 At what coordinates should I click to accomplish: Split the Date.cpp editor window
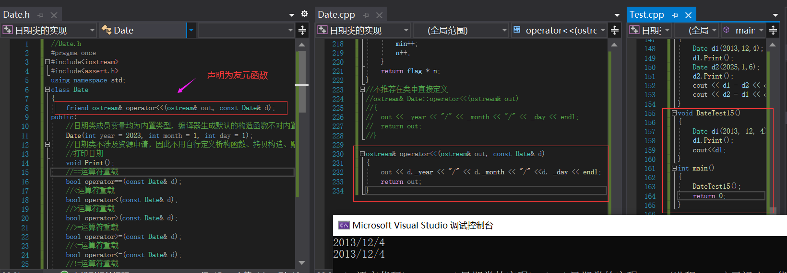point(614,30)
